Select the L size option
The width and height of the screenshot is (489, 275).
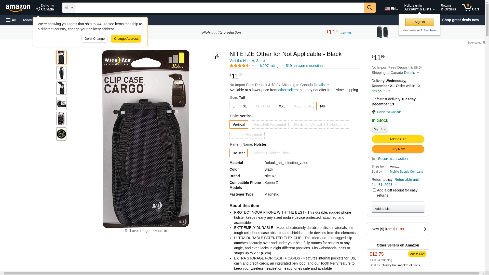pyautogui.click(x=233, y=106)
